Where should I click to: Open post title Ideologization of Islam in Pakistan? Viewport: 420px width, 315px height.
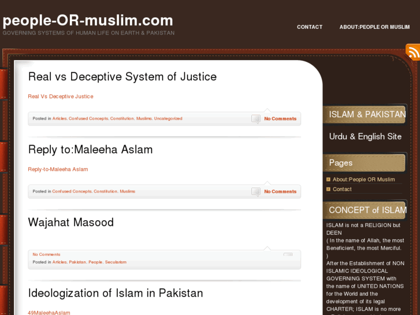(x=116, y=293)
